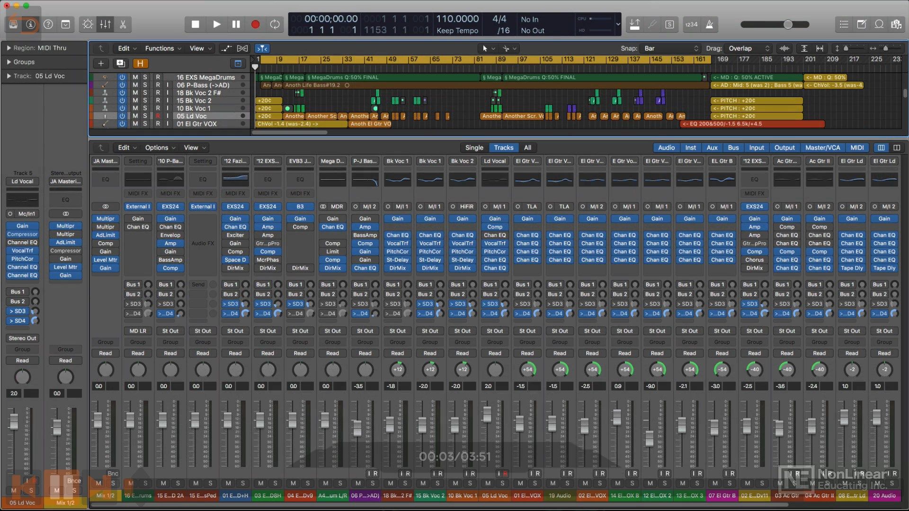Toggle solo on 01 El Gtr VOX track
This screenshot has height=511, width=909.
click(x=144, y=123)
